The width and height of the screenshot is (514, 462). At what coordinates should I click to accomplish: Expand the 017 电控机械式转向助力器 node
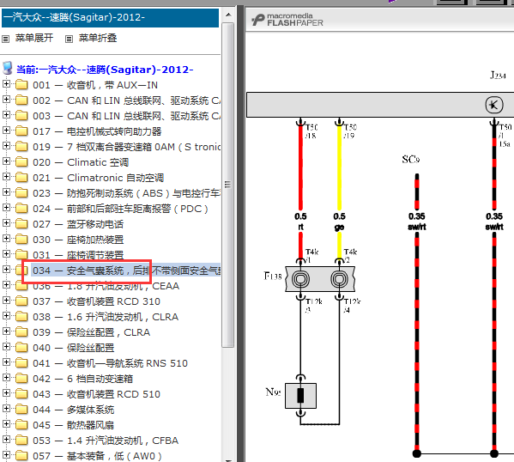6,131
